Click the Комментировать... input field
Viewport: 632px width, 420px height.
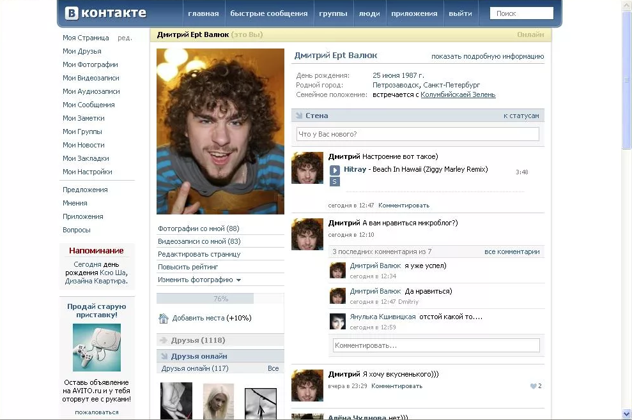(x=436, y=345)
